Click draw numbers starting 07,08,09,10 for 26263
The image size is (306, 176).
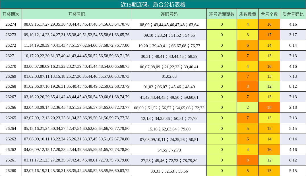point(77,139)
